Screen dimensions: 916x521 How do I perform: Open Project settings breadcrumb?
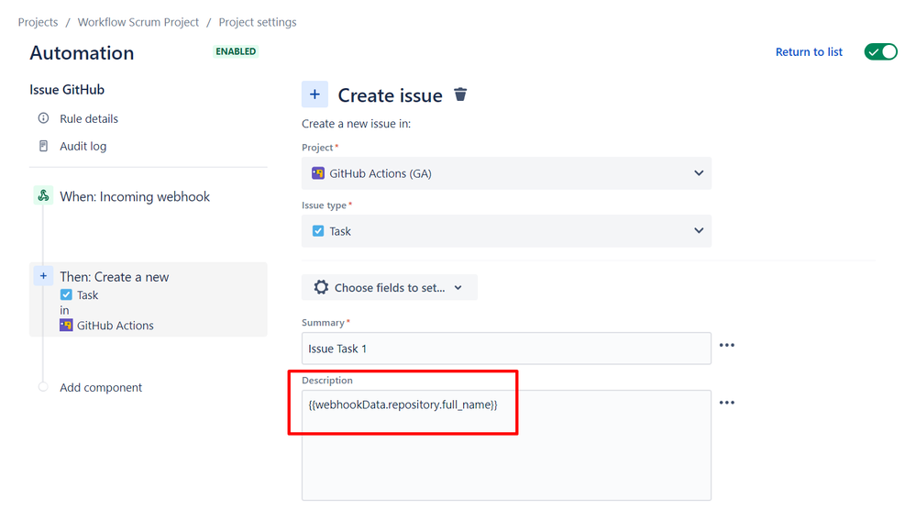pos(258,22)
